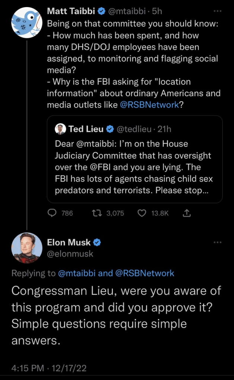
Task: Click @RSBNetwork in the Replying to line
Action: point(145,273)
